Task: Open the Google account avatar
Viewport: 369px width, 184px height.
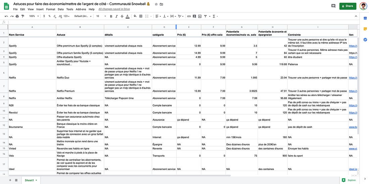Action: pyautogui.click(x=363, y=6)
